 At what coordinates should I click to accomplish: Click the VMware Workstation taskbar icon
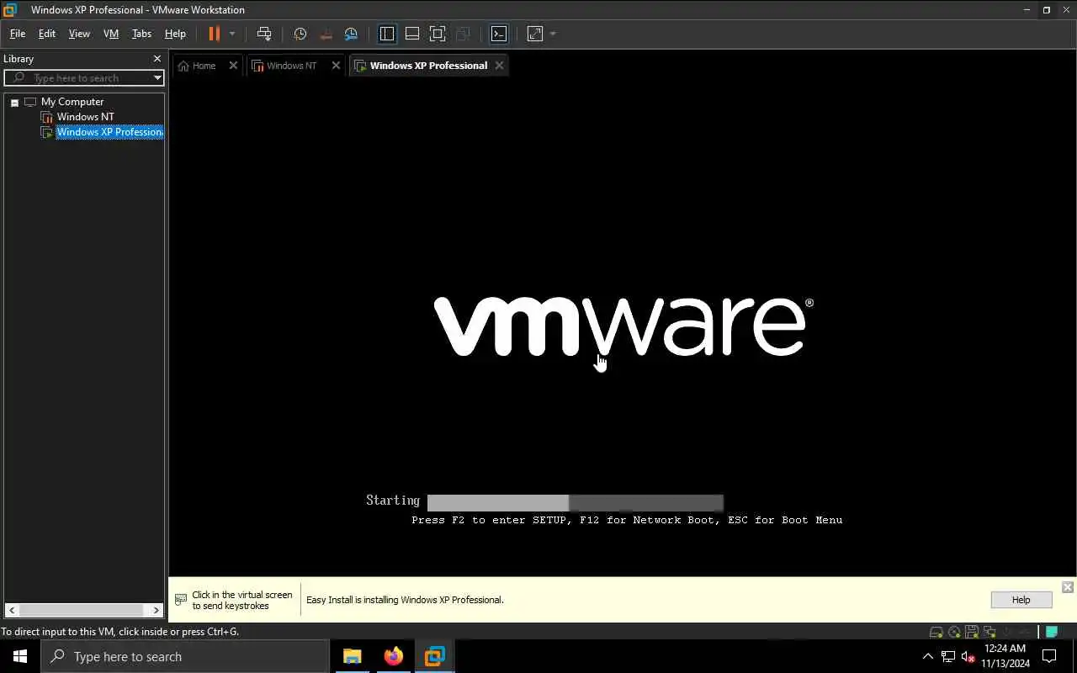[435, 656]
